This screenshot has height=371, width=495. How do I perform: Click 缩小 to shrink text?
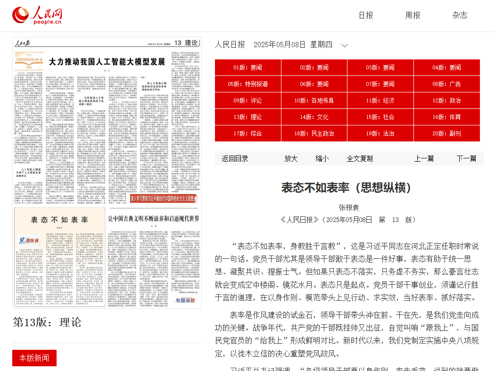322,158
